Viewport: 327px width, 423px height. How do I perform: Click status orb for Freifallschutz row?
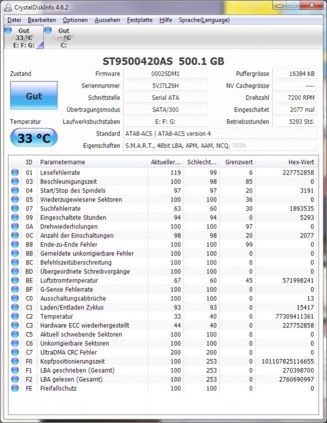[15, 388]
